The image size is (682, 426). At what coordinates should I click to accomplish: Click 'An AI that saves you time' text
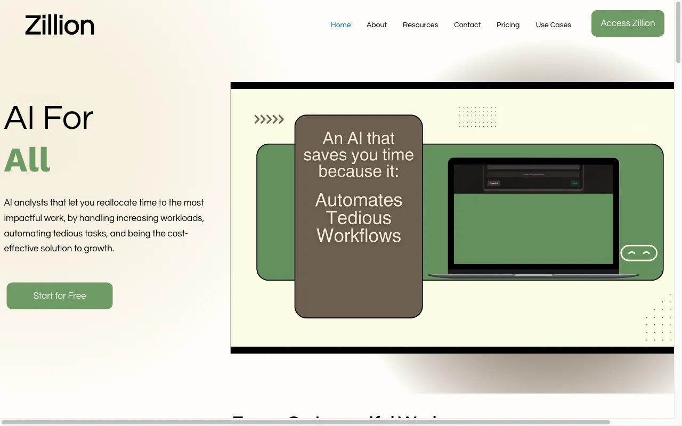[359, 154]
